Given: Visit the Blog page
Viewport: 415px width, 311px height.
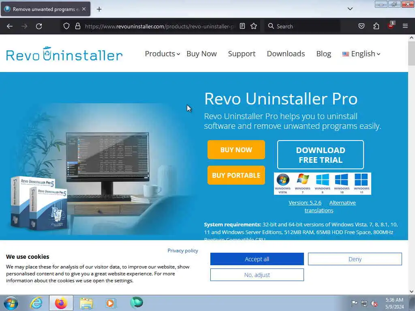Looking at the screenshot, I should (324, 54).
